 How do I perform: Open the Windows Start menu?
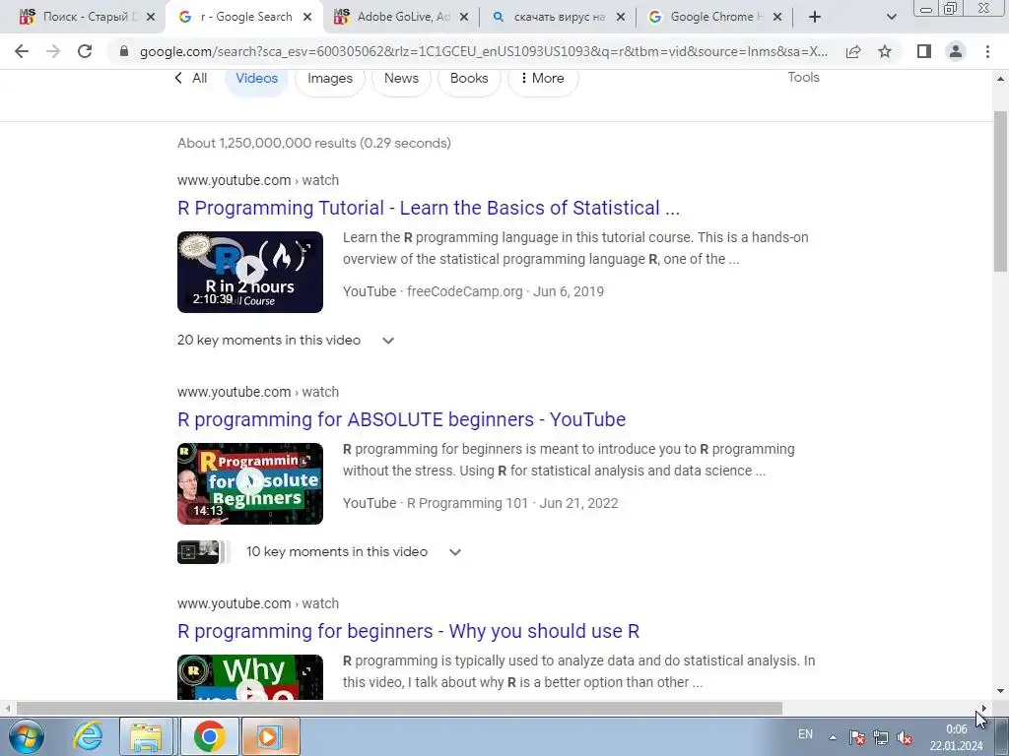click(26, 736)
